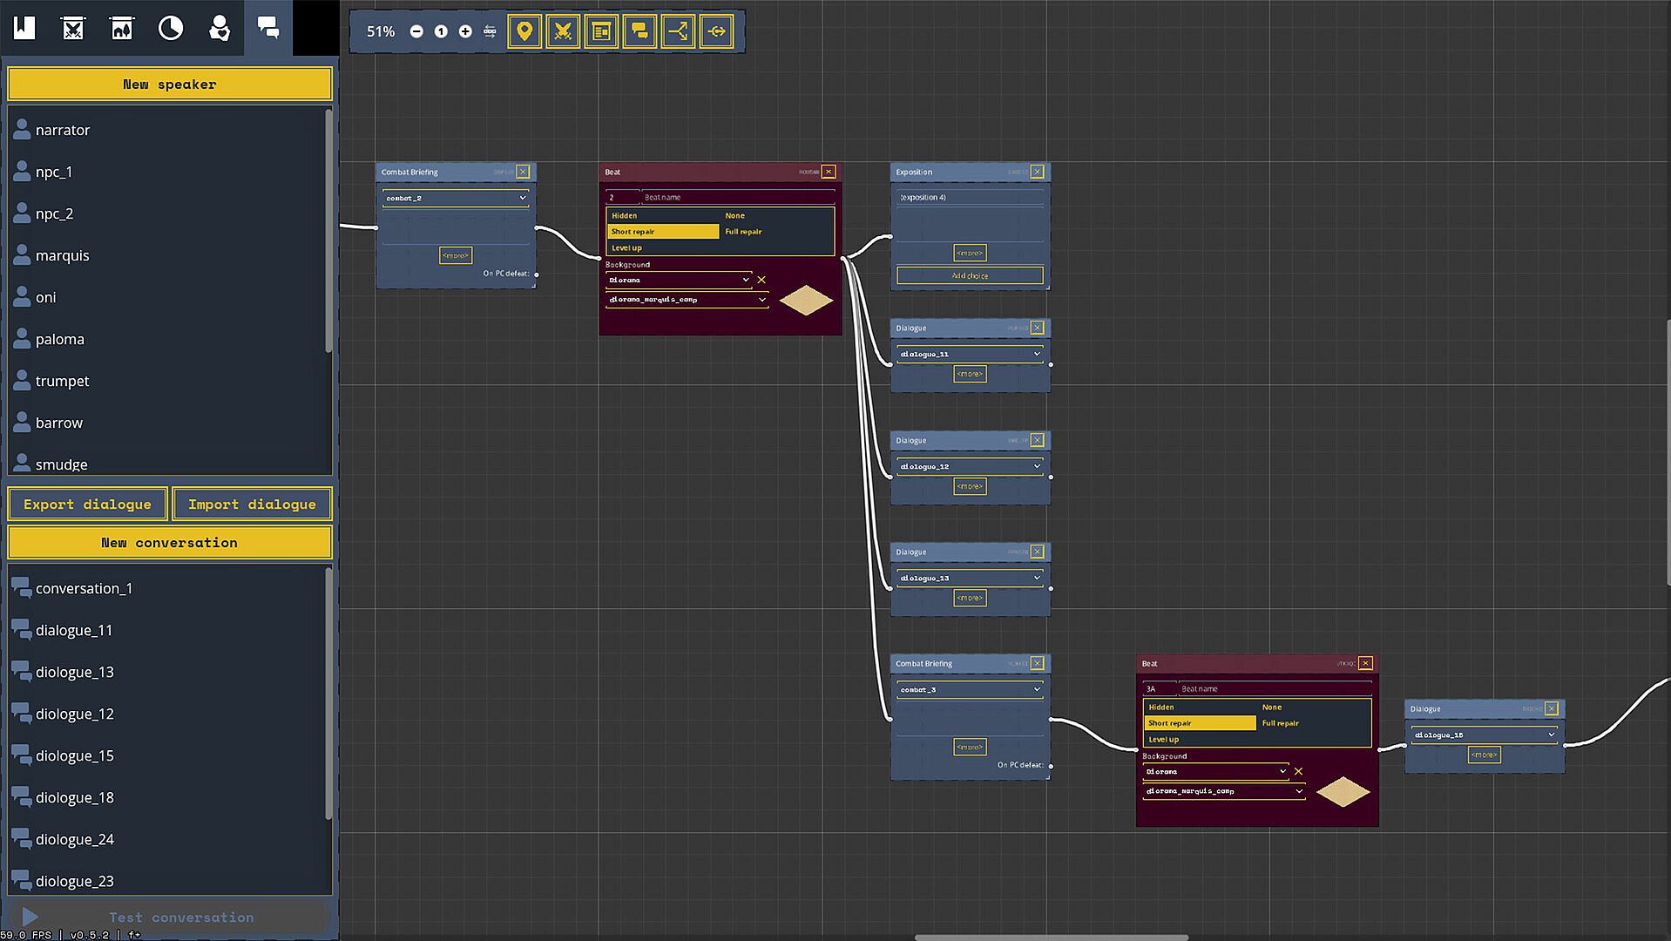Toggle Full repair in Beat 3A node
This screenshot has height=941, width=1671.
[1314, 723]
